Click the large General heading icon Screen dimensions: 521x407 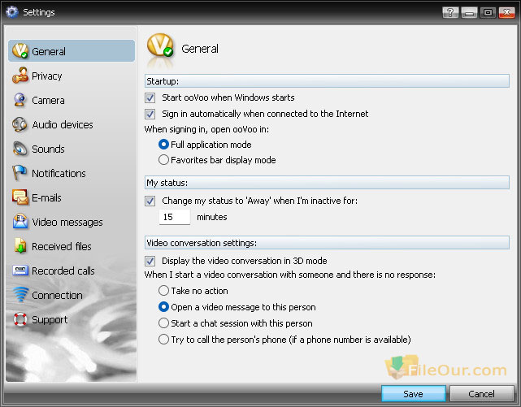(160, 45)
